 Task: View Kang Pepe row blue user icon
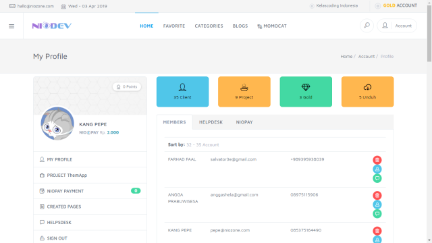click(377, 240)
